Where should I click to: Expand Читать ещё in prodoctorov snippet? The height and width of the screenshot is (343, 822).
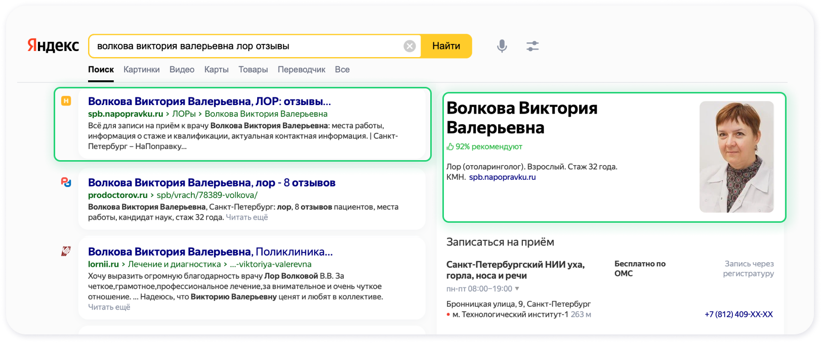pyautogui.click(x=247, y=217)
